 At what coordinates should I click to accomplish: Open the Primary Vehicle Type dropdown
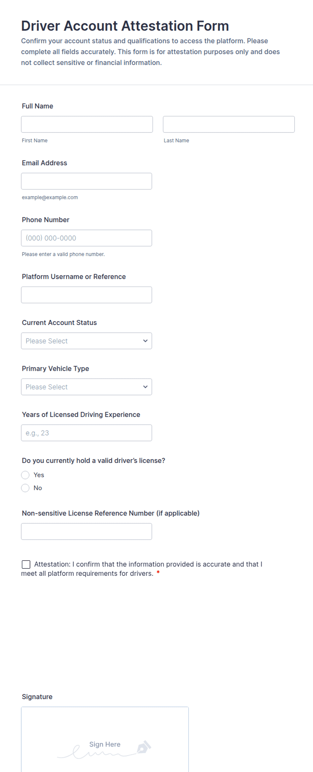coord(86,387)
